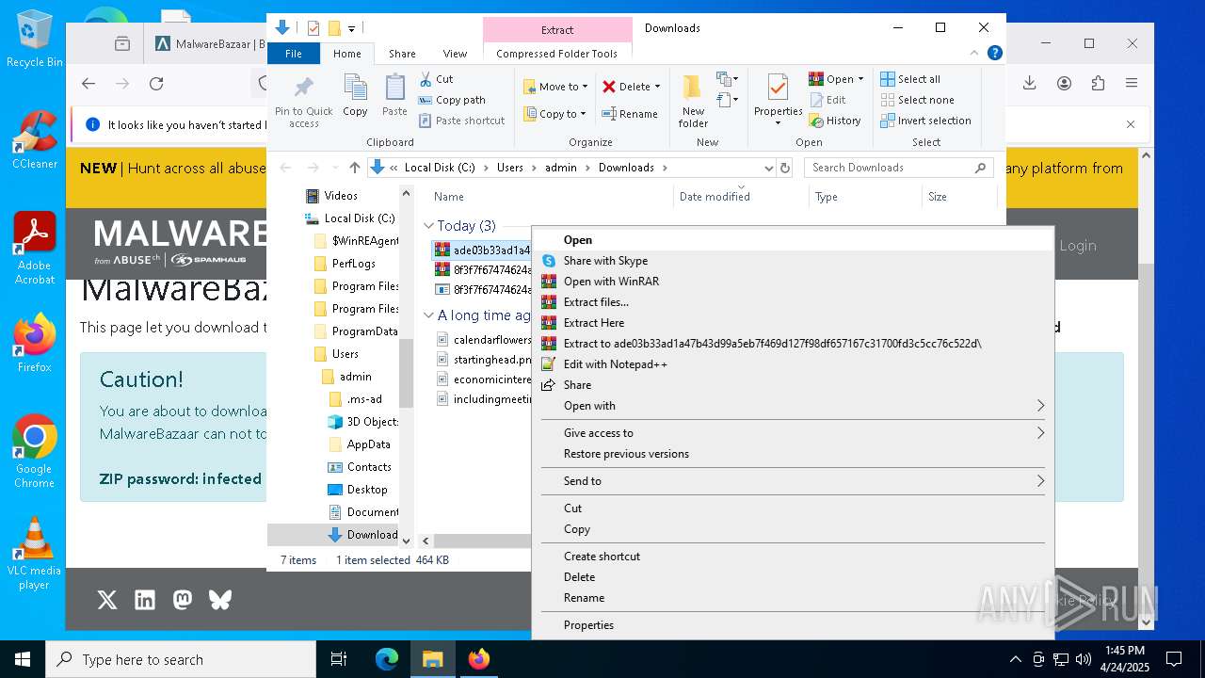Click Copy path in ribbon
Viewport: 1205px width, 678px height.
(452, 100)
